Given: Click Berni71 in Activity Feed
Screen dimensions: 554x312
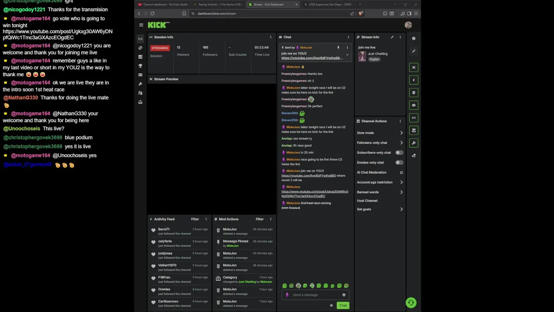Looking at the screenshot, I should [x=164, y=229].
